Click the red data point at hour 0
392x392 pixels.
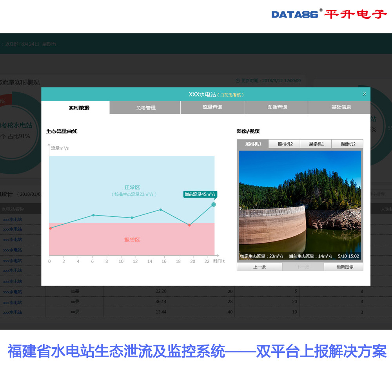click(51, 228)
